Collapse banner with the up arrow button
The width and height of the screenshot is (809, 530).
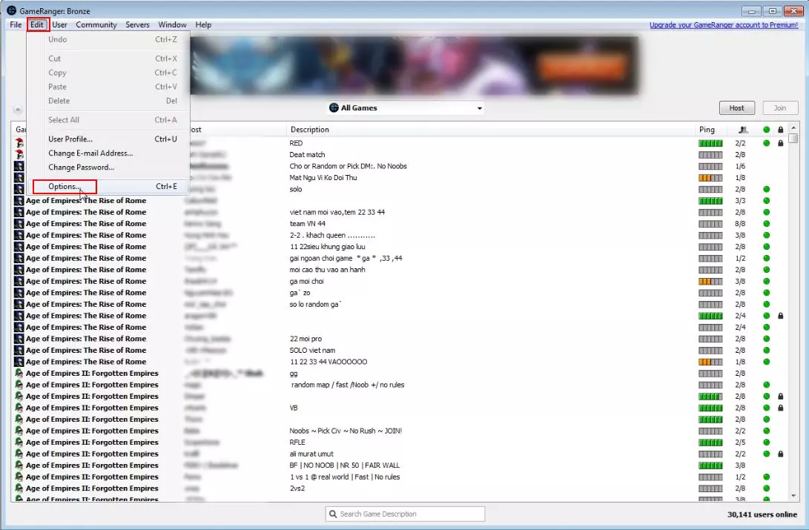point(18,109)
